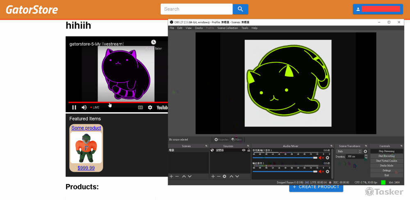
Task: Click the blue search magnifier button
Action: coord(241,9)
